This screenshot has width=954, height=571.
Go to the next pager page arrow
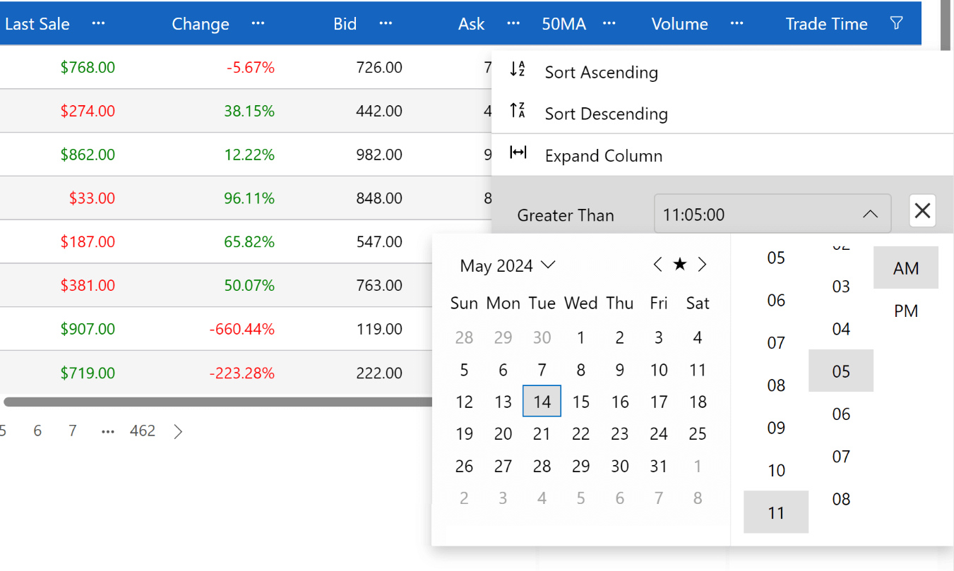tap(178, 431)
